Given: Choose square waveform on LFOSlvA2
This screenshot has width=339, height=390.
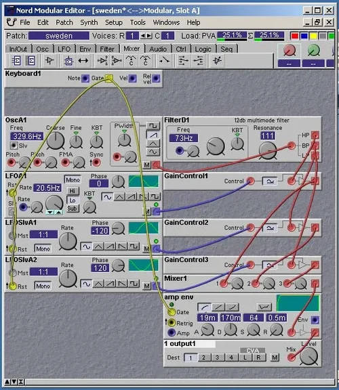Looking at the screenshot, I should pyautogui.click(x=134, y=284).
